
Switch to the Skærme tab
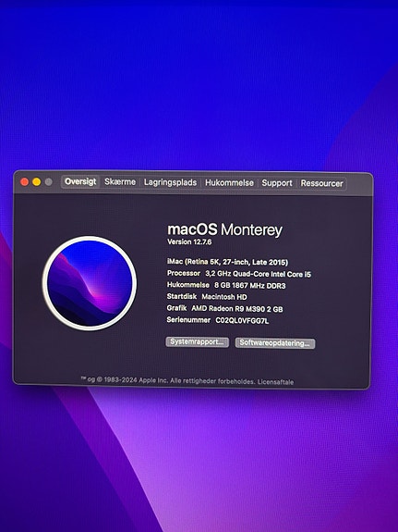(x=120, y=182)
